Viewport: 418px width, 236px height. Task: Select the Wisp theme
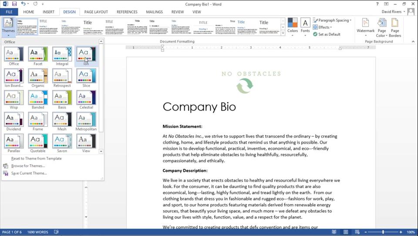pyautogui.click(x=14, y=100)
